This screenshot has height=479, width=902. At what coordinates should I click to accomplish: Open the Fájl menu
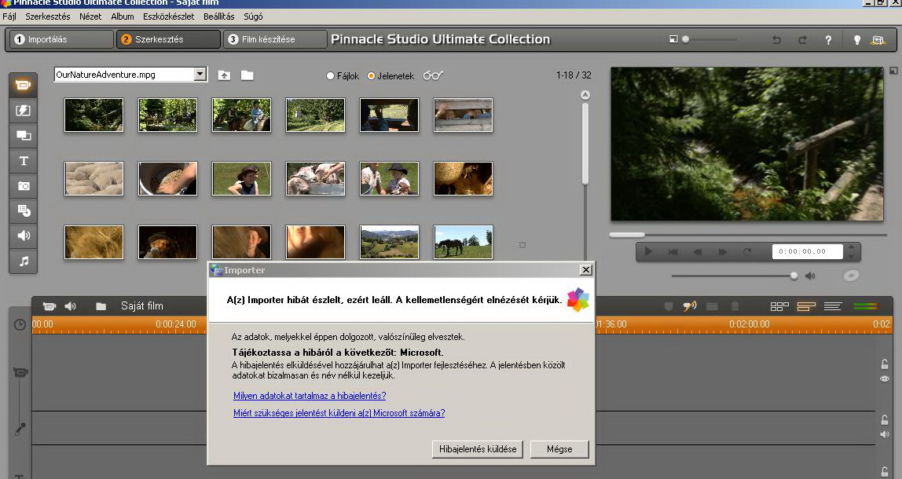pyautogui.click(x=9, y=16)
